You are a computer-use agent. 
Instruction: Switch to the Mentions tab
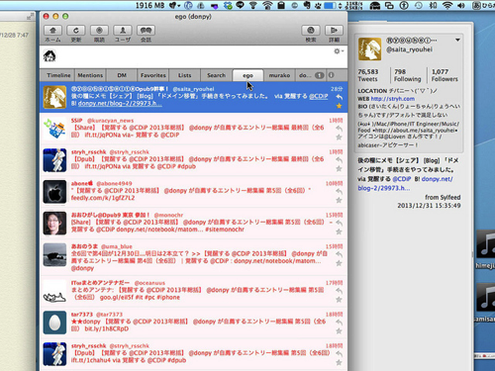90,75
